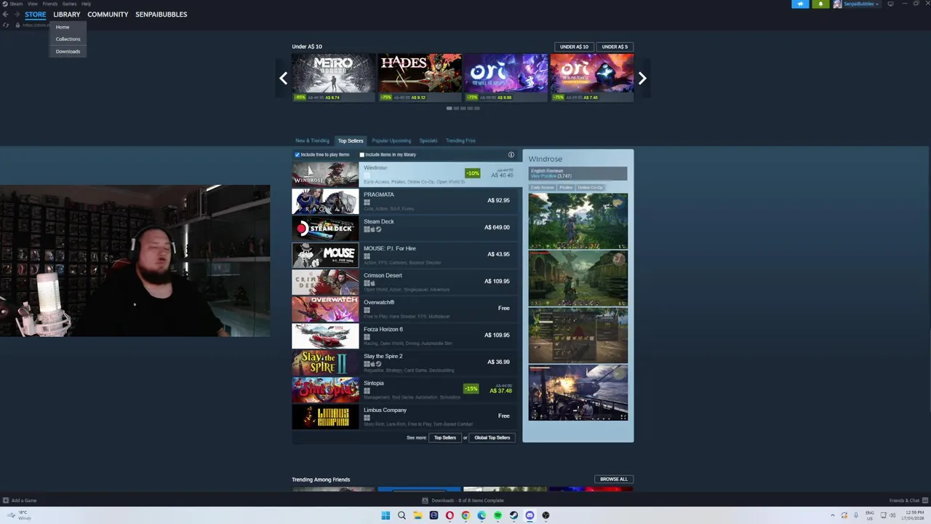This screenshot has height=524, width=931.
Task: Click the previous carousel arrow beside Metro Exodus
Action: point(283,79)
